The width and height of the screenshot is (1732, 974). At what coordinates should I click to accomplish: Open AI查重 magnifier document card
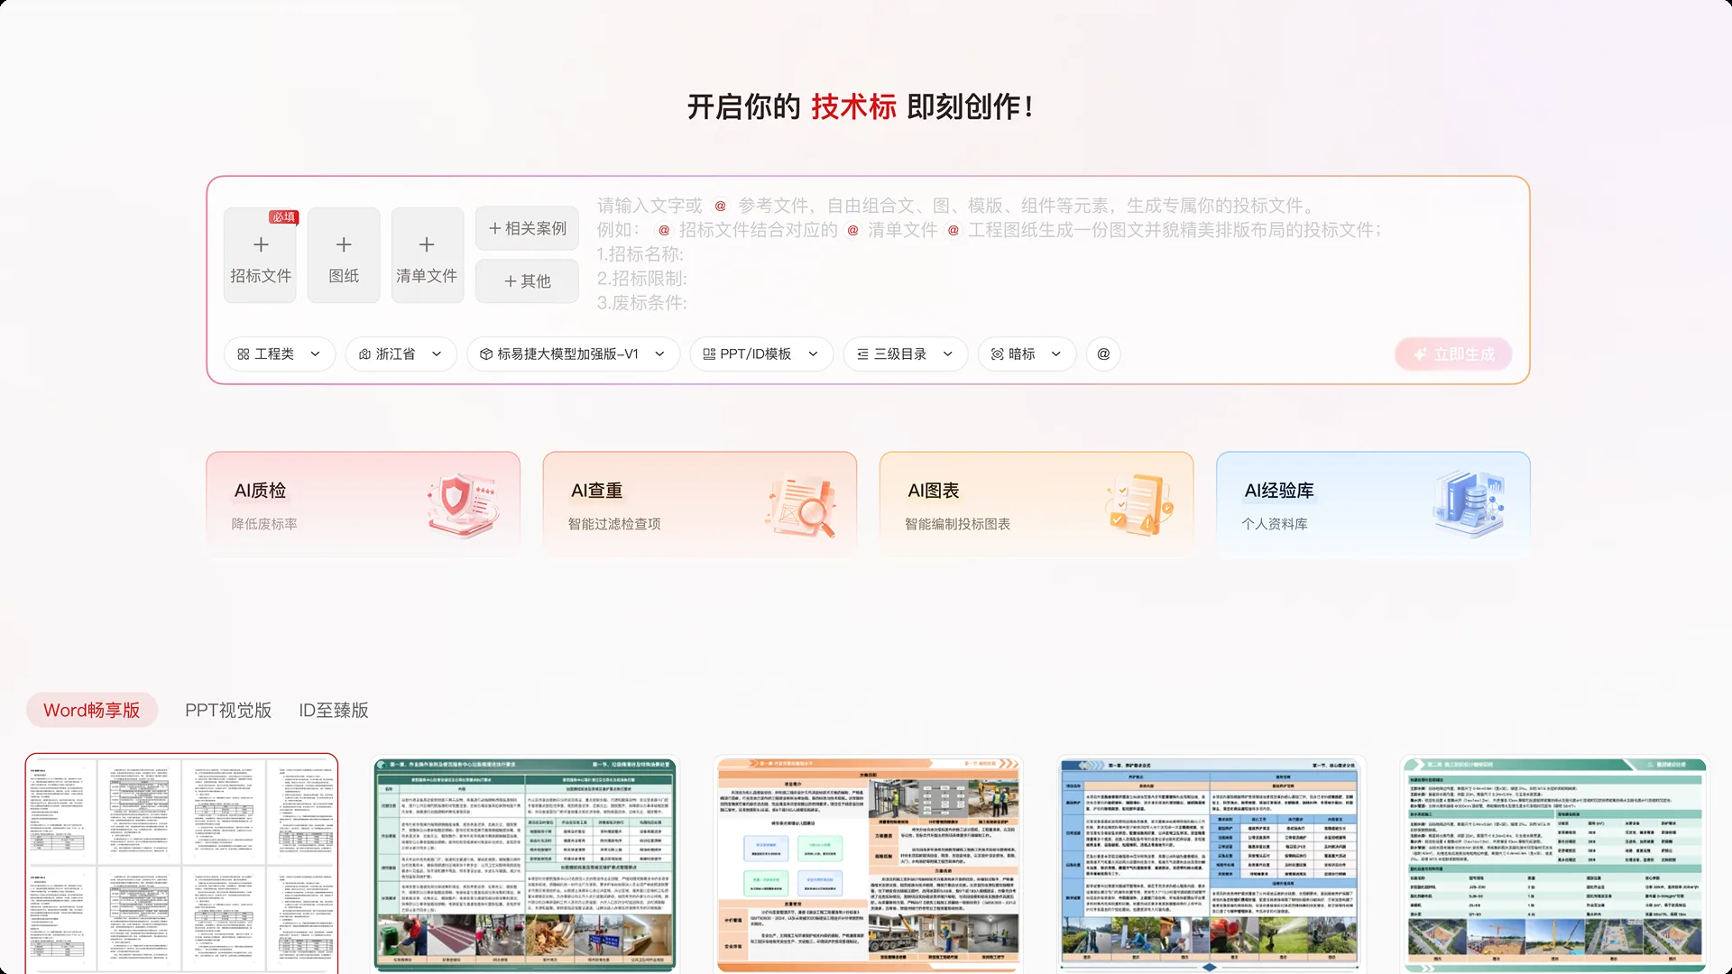699,504
